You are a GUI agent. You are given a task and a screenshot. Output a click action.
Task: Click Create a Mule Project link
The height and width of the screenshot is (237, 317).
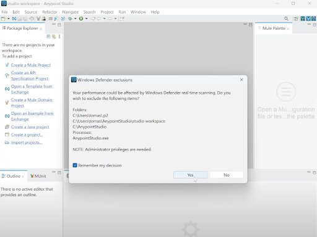click(31, 65)
